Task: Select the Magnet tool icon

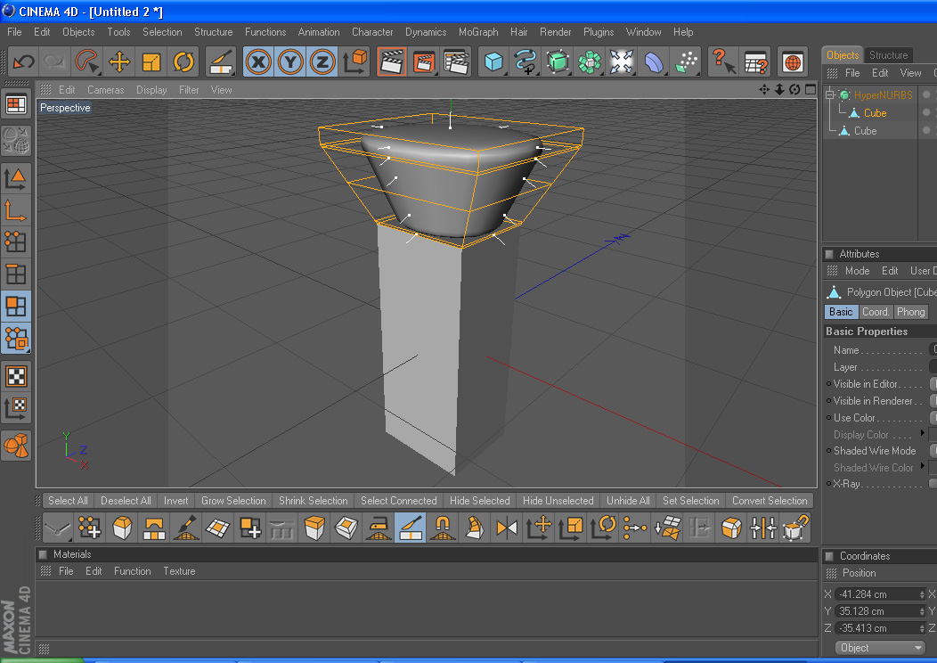Action: 442,528
